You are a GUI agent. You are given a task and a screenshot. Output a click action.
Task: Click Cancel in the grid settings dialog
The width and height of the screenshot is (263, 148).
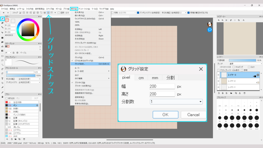click(x=193, y=115)
